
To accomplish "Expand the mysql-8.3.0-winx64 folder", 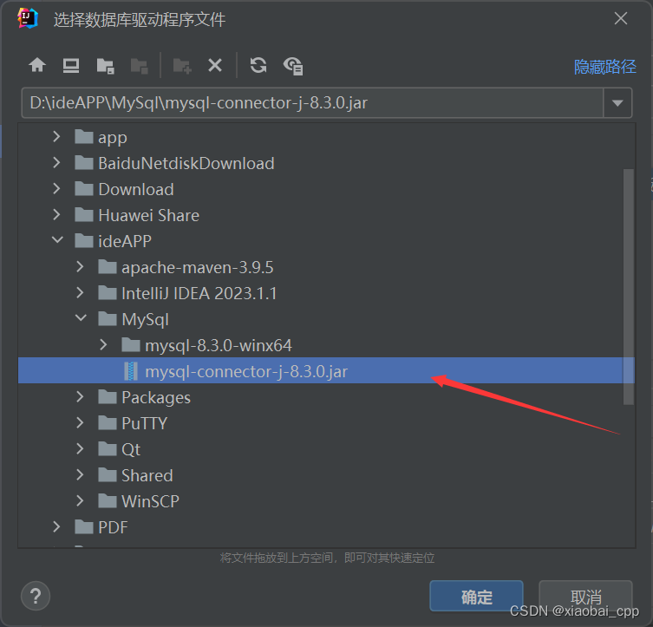I will 103,345.
